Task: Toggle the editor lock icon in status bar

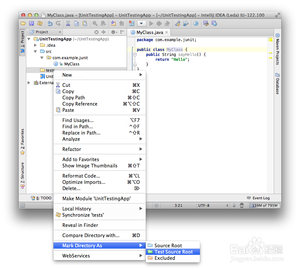Action: (x=234, y=205)
